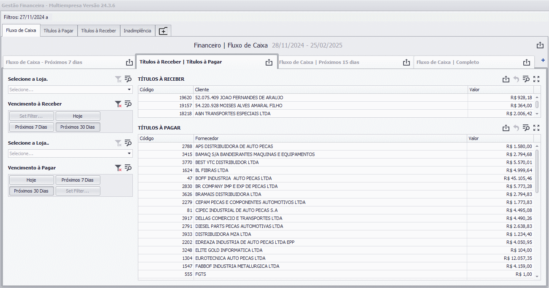Click the Títulos à Pagar vertical scrollbar thumb
Screen dimensions: 549x288
coord(537,171)
